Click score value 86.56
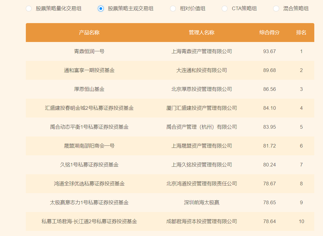The image size is (323, 236). (270, 89)
